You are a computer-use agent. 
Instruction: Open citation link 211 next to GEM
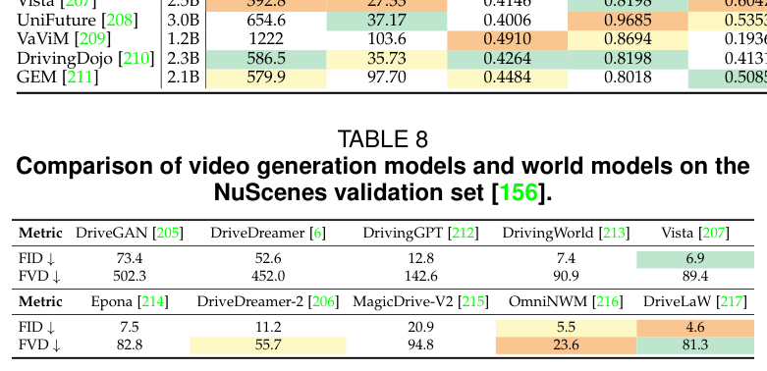click(80, 77)
